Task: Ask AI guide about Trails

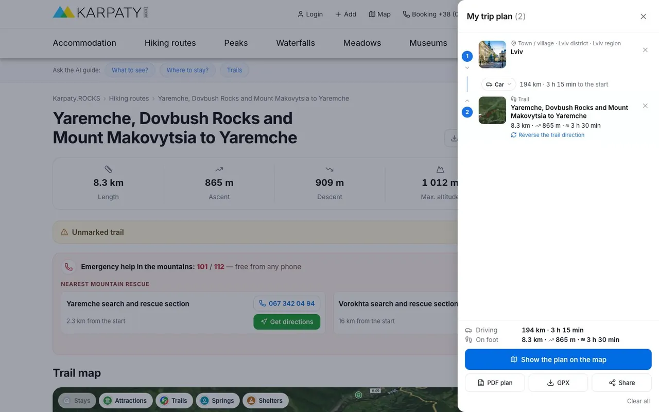Action: [234, 70]
